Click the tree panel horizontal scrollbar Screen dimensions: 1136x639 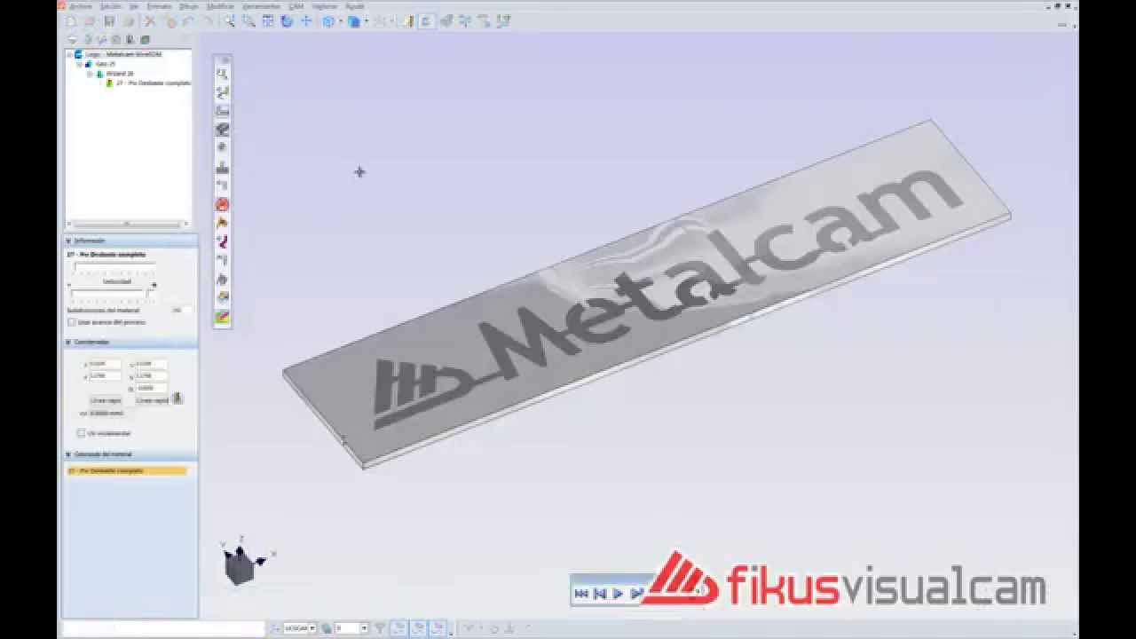[x=127, y=224]
